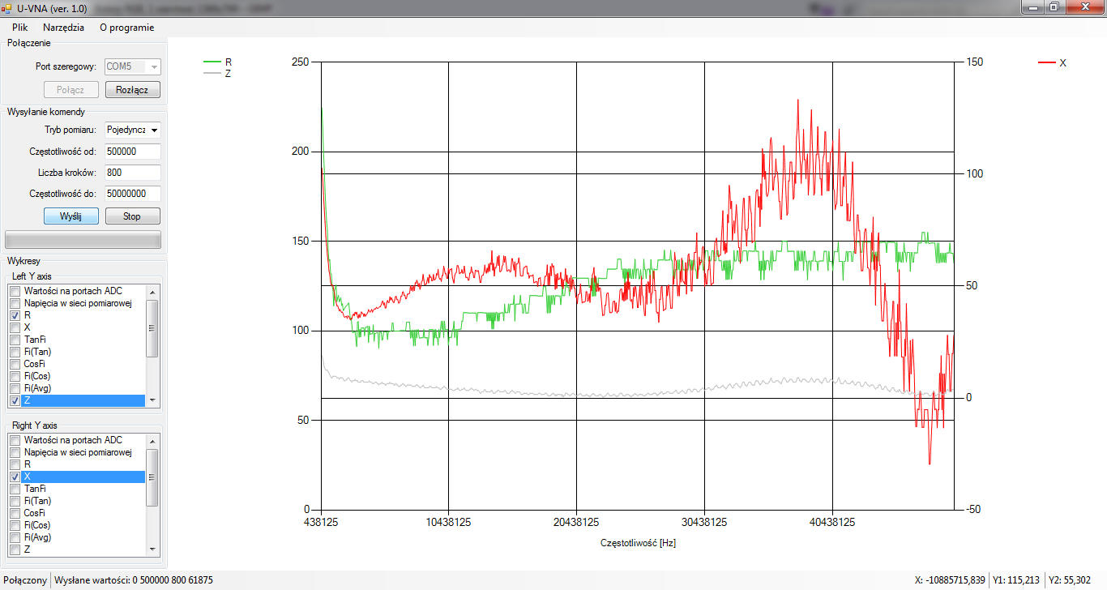Uncheck R in the Left Y axis list
1107x590 pixels.
(x=15, y=315)
